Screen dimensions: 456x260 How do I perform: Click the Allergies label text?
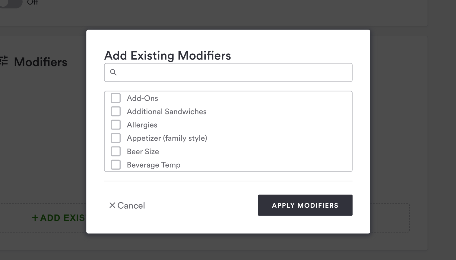(142, 125)
